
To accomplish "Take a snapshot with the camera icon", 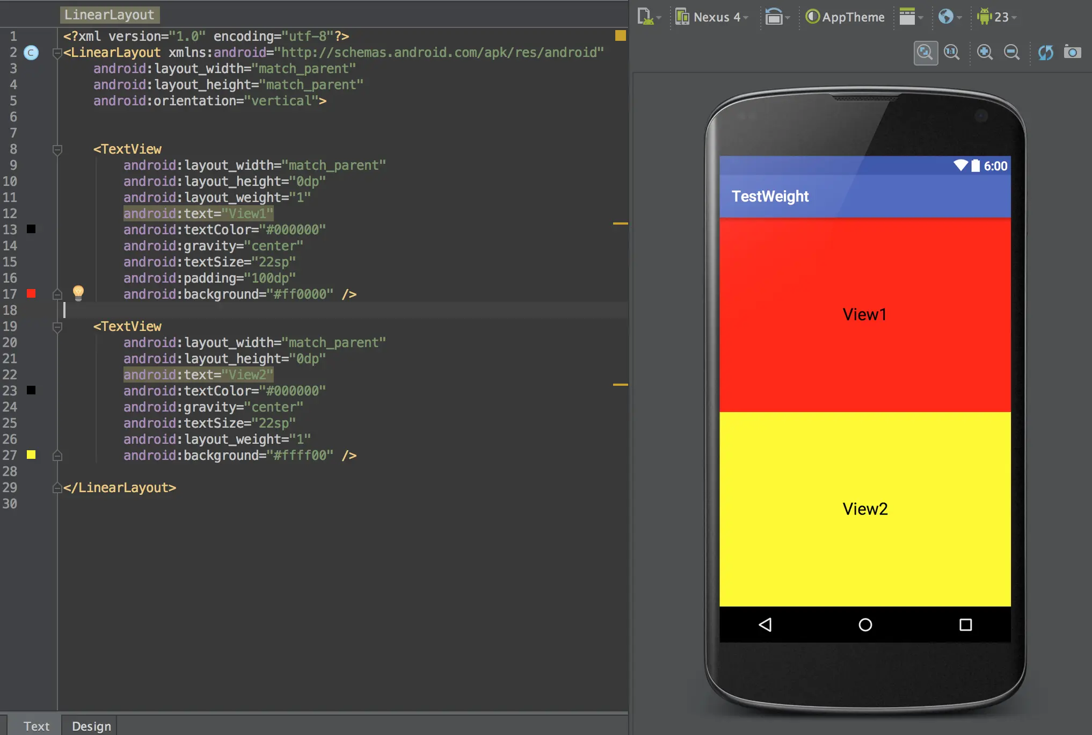I will pos(1072,53).
